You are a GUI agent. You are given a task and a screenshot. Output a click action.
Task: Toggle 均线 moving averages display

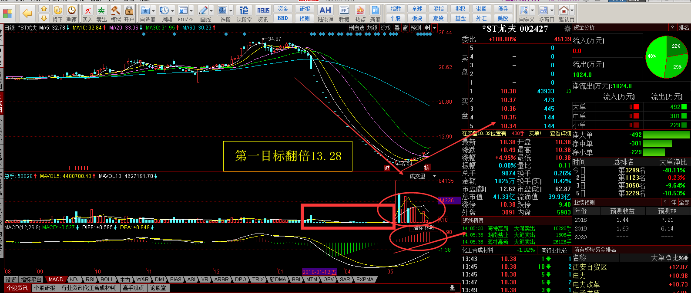pyautogui.click(x=372, y=28)
